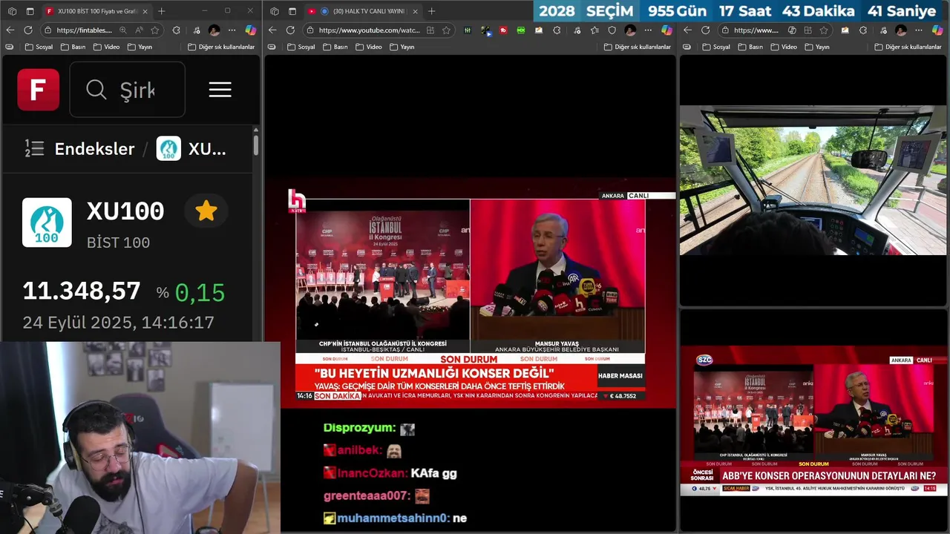
Task: Toggle tab actions menu in Fintables window
Action: pyautogui.click(x=30, y=11)
